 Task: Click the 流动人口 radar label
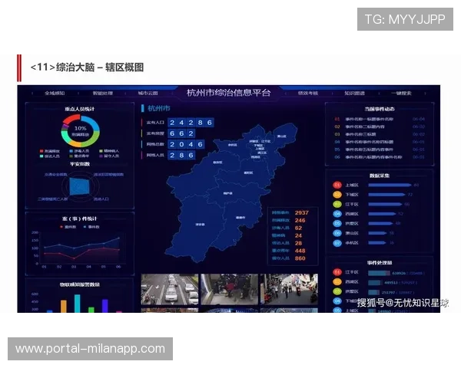point(101,199)
